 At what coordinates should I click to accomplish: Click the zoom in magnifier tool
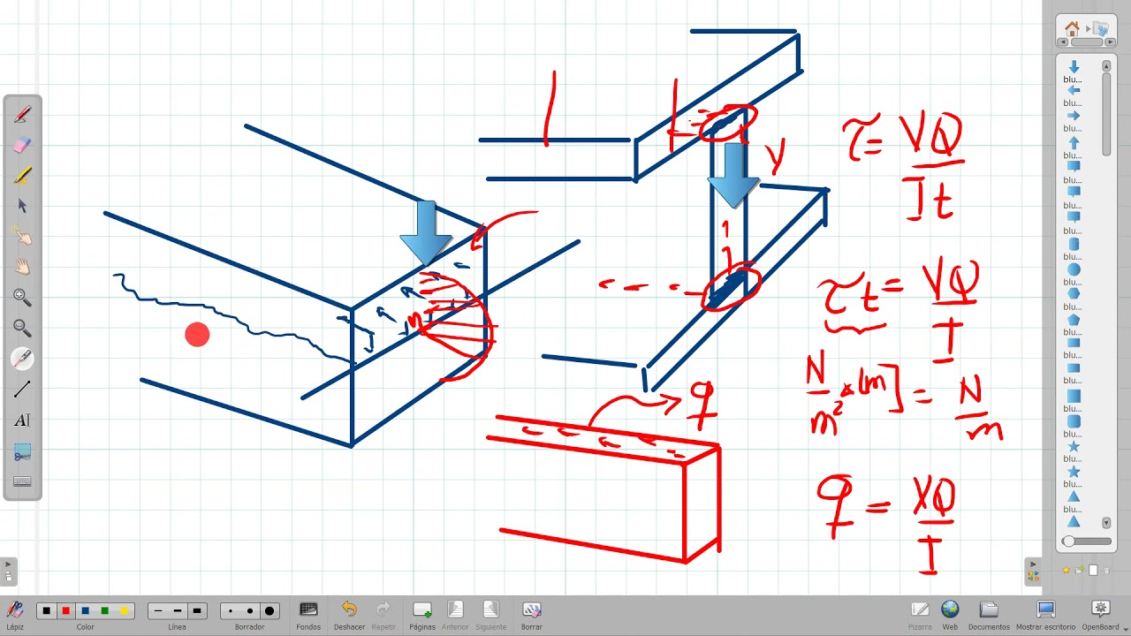click(22, 298)
